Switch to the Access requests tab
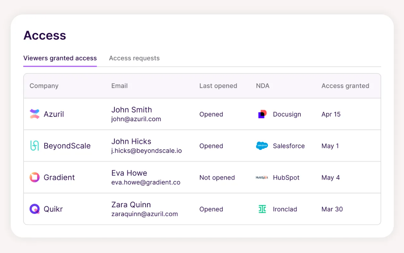The width and height of the screenshot is (404, 253). tap(134, 58)
